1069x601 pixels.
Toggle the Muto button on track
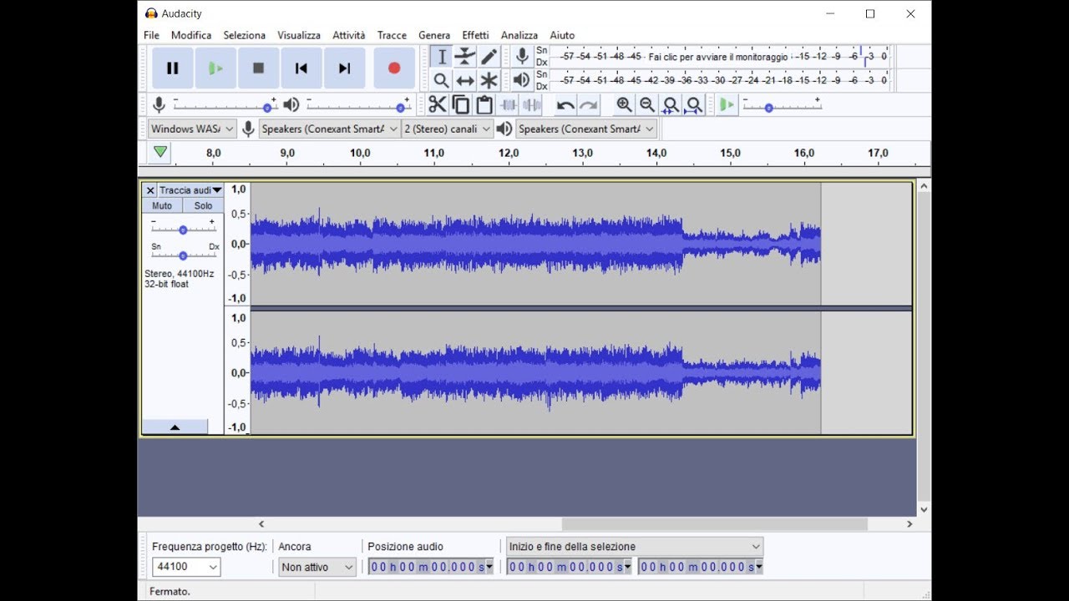[x=162, y=205]
